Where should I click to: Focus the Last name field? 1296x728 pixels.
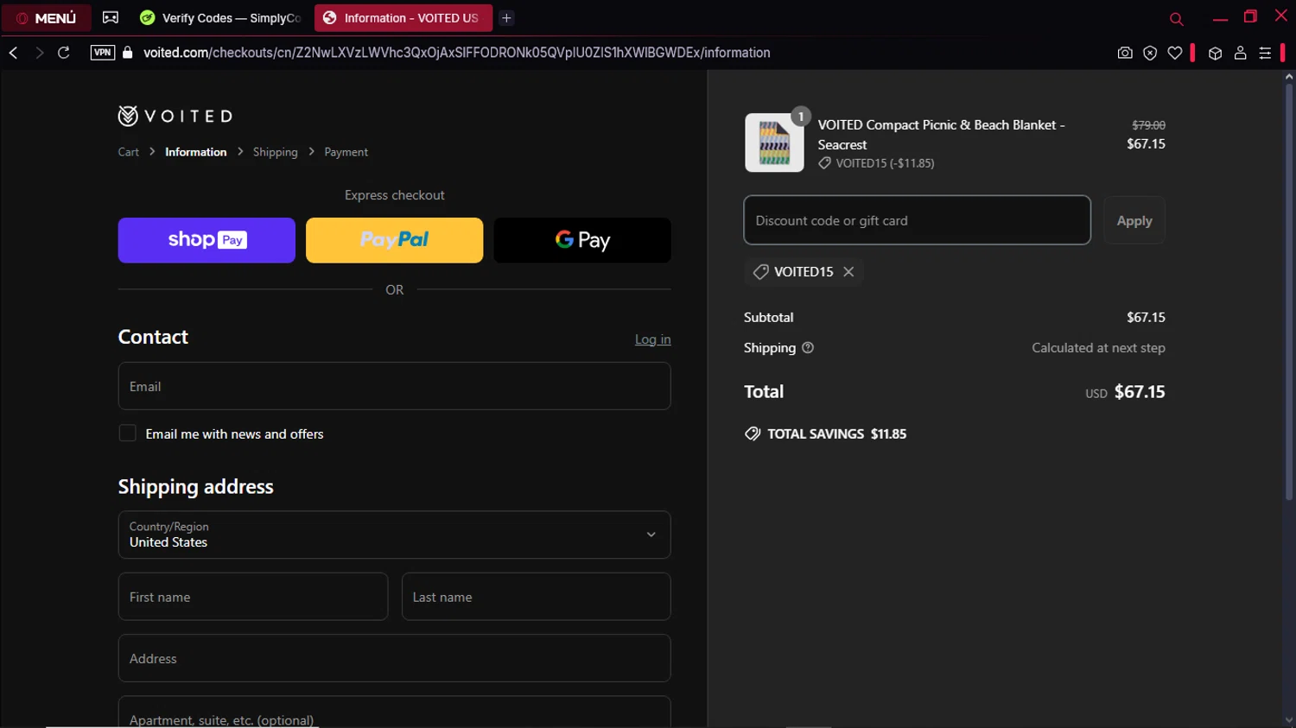(x=536, y=597)
